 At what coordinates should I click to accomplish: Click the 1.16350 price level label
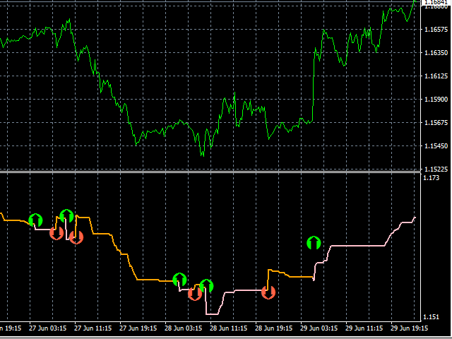pos(436,53)
